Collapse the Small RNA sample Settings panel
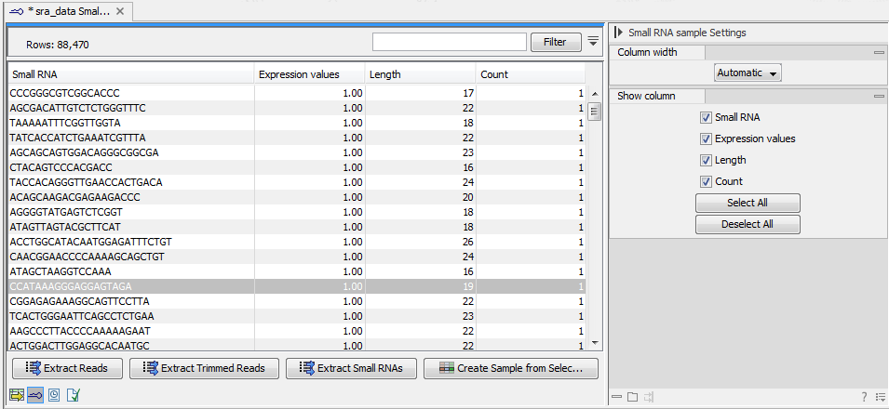Screen dimensions: 889x409 coord(619,33)
